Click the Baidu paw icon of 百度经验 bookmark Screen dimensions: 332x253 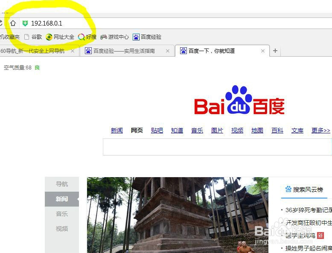coord(136,37)
